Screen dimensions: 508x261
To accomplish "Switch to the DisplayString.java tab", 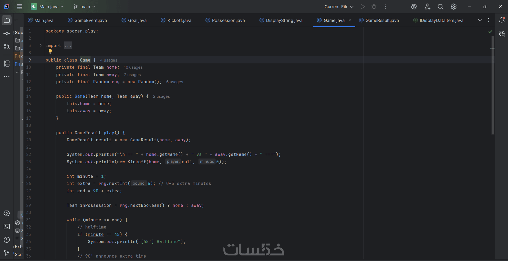I will [x=281, y=20].
